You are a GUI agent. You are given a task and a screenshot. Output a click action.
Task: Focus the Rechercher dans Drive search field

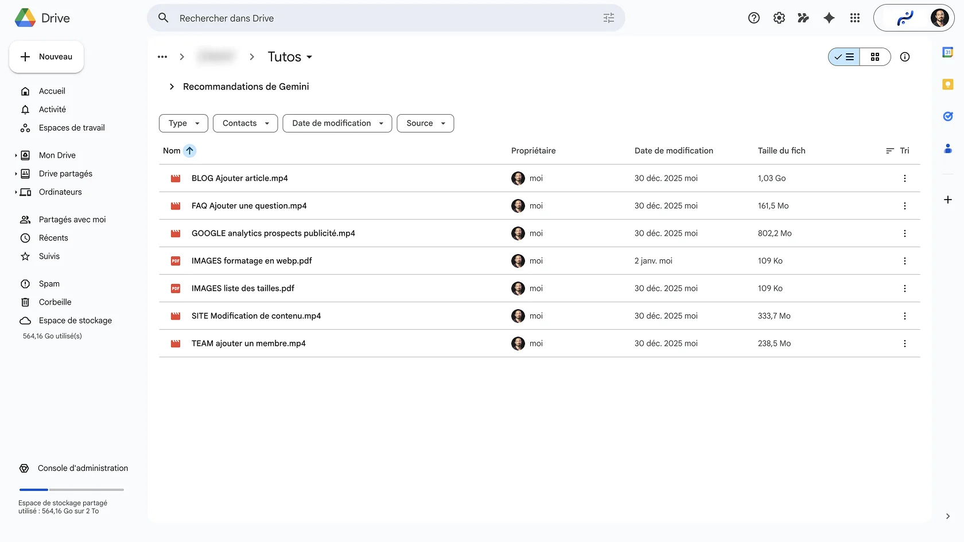[x=386, y=18]
